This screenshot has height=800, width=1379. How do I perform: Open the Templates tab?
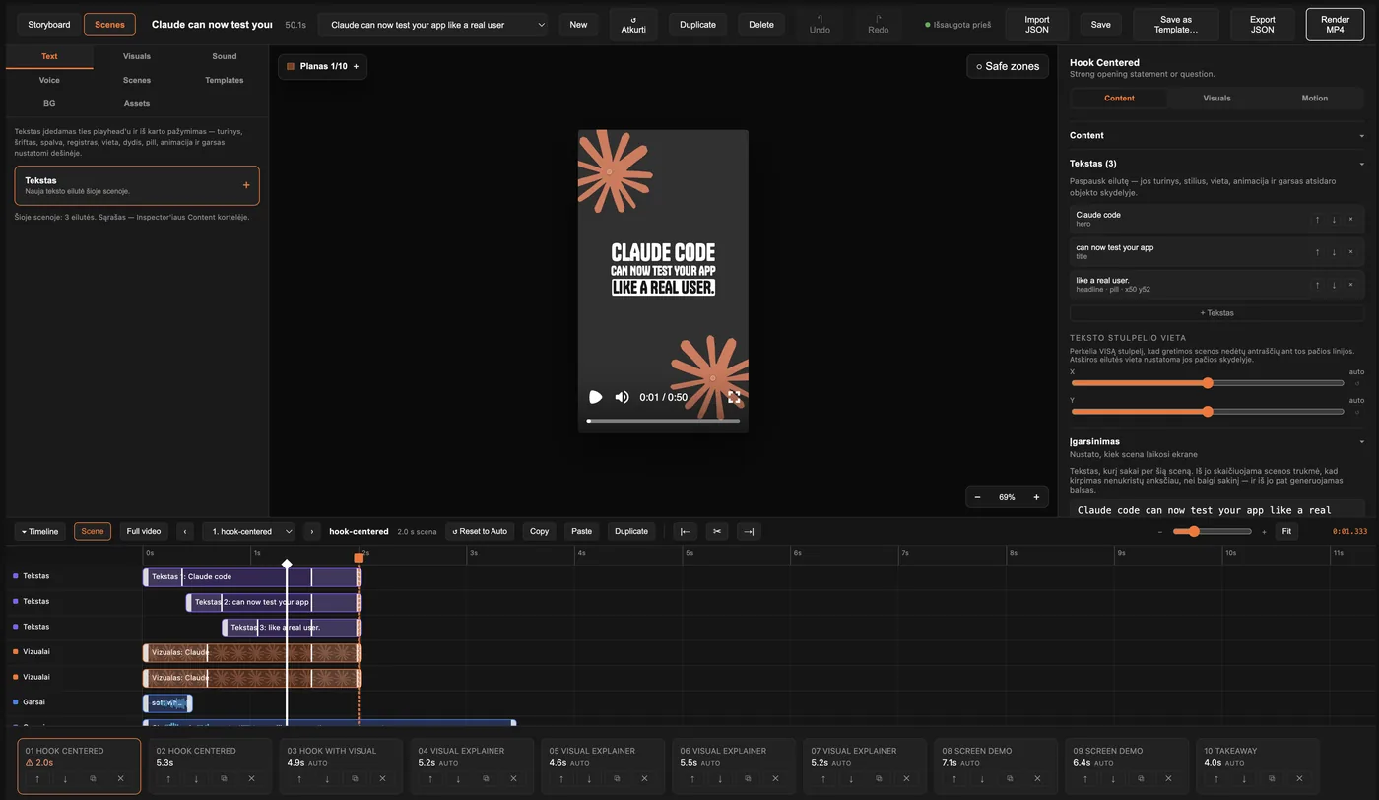(225, 80)
